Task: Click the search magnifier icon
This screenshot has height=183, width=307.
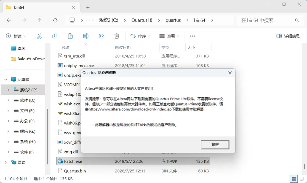Action: [297, 20]
